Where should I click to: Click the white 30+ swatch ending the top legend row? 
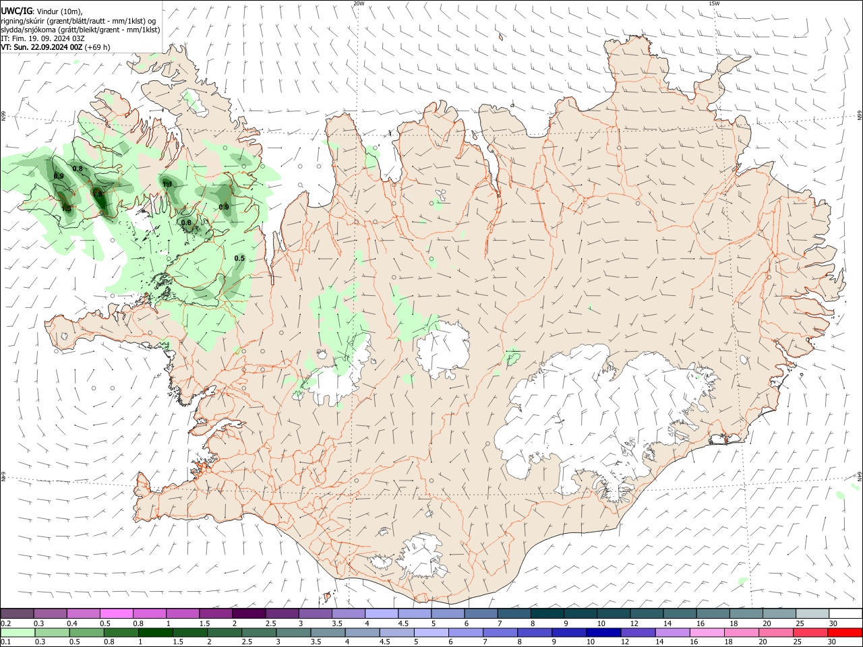tap(845, 613)
